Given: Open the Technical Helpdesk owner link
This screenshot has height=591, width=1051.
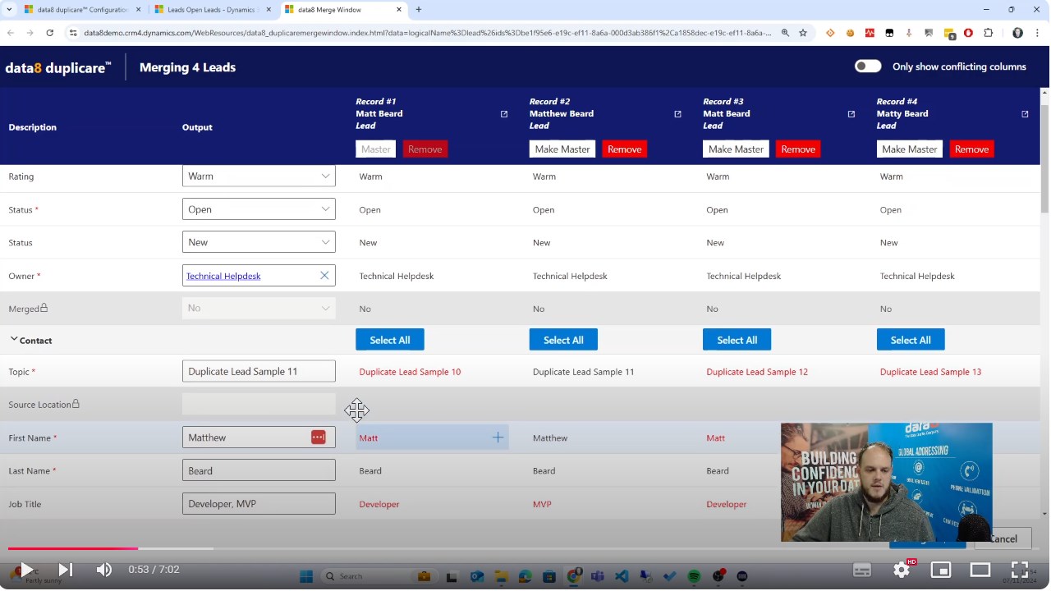Looking at the screenshot, I should [x=223, y=276].
